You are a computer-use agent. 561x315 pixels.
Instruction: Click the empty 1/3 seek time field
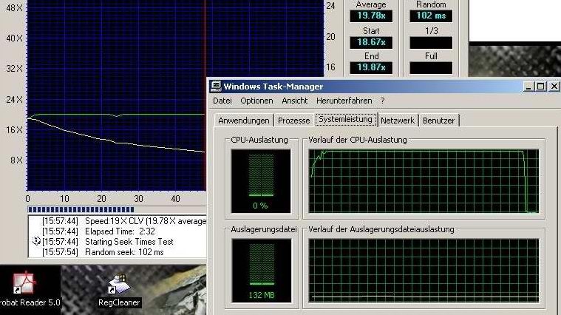pyautogui.click(x=431, y=43)
